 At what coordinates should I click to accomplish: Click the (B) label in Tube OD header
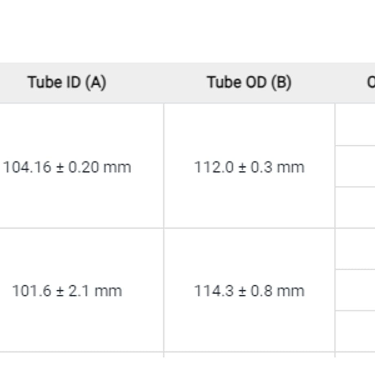(281, 83)
